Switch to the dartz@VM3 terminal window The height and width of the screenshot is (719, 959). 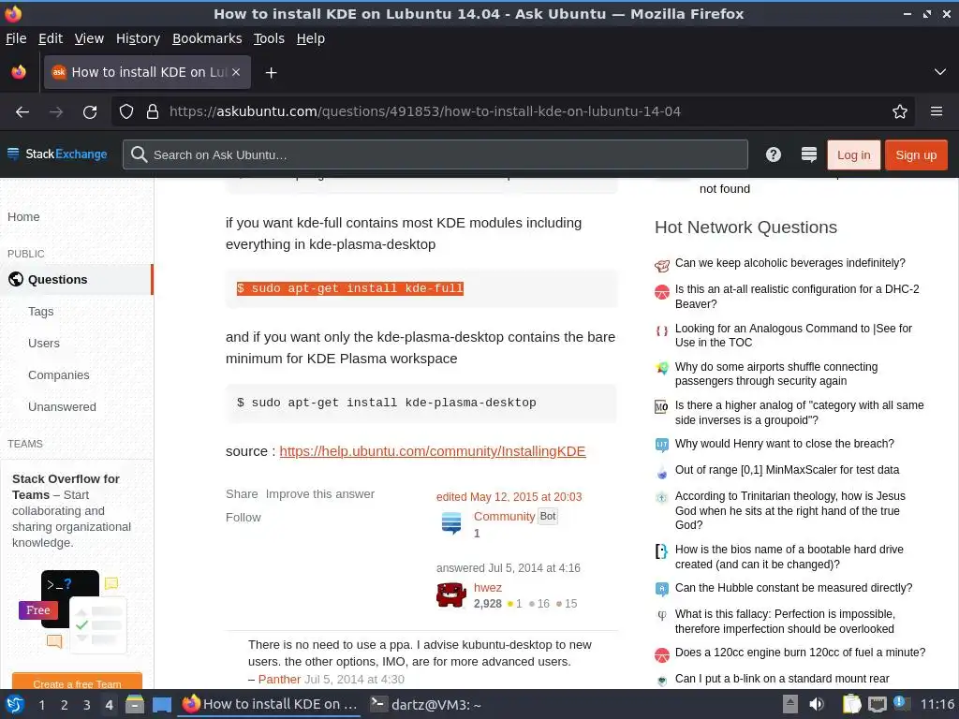point(426,704)
